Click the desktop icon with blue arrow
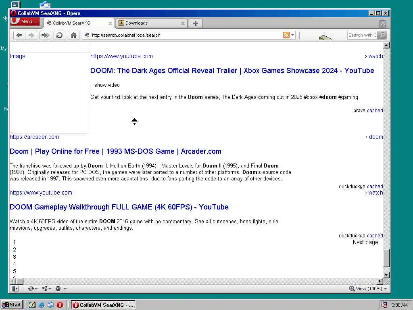 (x=45, y=4)
